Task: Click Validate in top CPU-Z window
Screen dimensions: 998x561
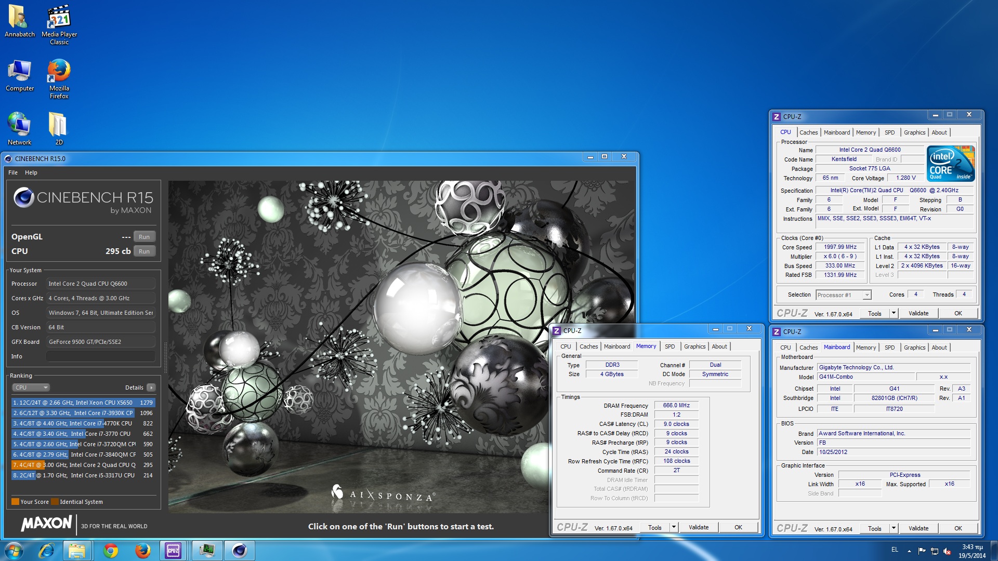Action: pyautogui.click(x=918, y=313)
